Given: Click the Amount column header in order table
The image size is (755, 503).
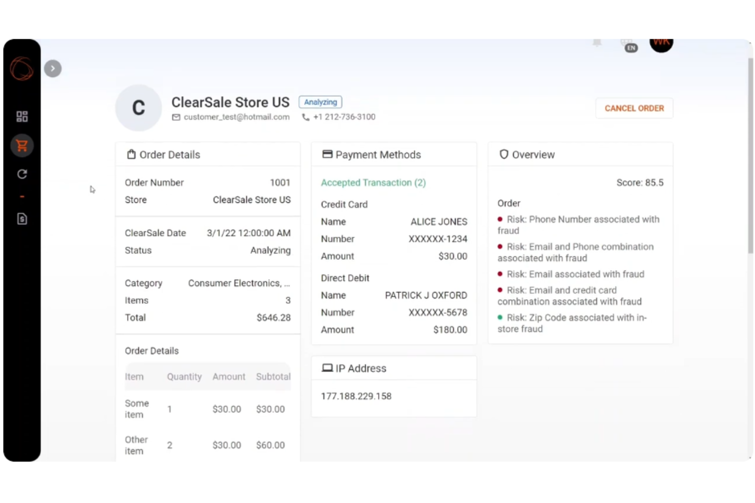Looking at the screenshot, I should click(x=229, y=377).
